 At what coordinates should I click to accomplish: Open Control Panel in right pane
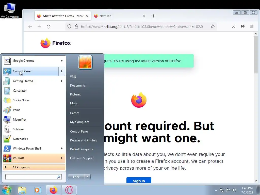pos(79,132)
